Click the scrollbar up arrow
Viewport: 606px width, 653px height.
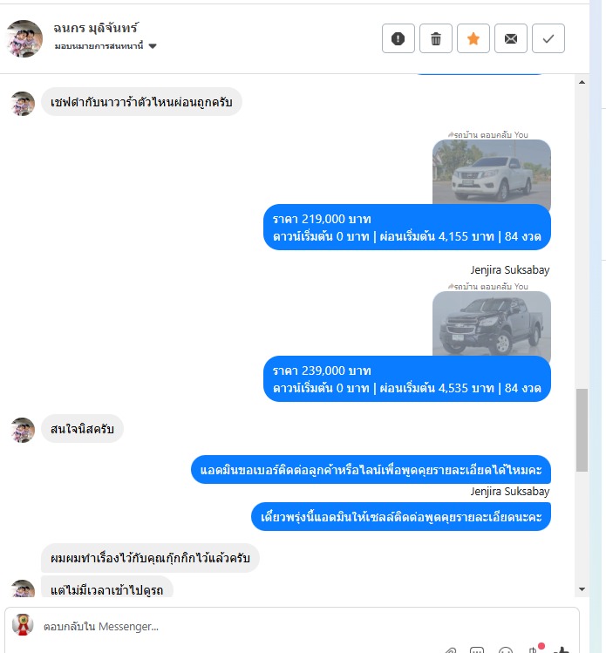[582, 82]
